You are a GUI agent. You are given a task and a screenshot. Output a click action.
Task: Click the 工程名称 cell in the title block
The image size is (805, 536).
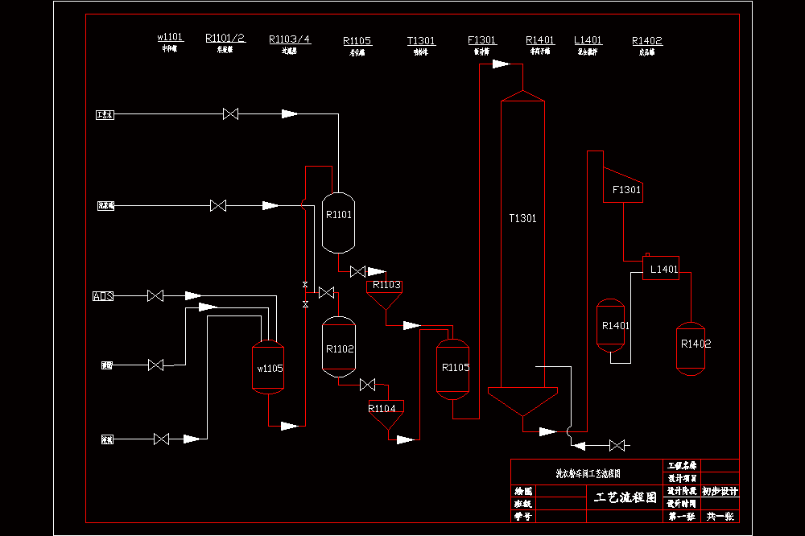tap(682, 466)
